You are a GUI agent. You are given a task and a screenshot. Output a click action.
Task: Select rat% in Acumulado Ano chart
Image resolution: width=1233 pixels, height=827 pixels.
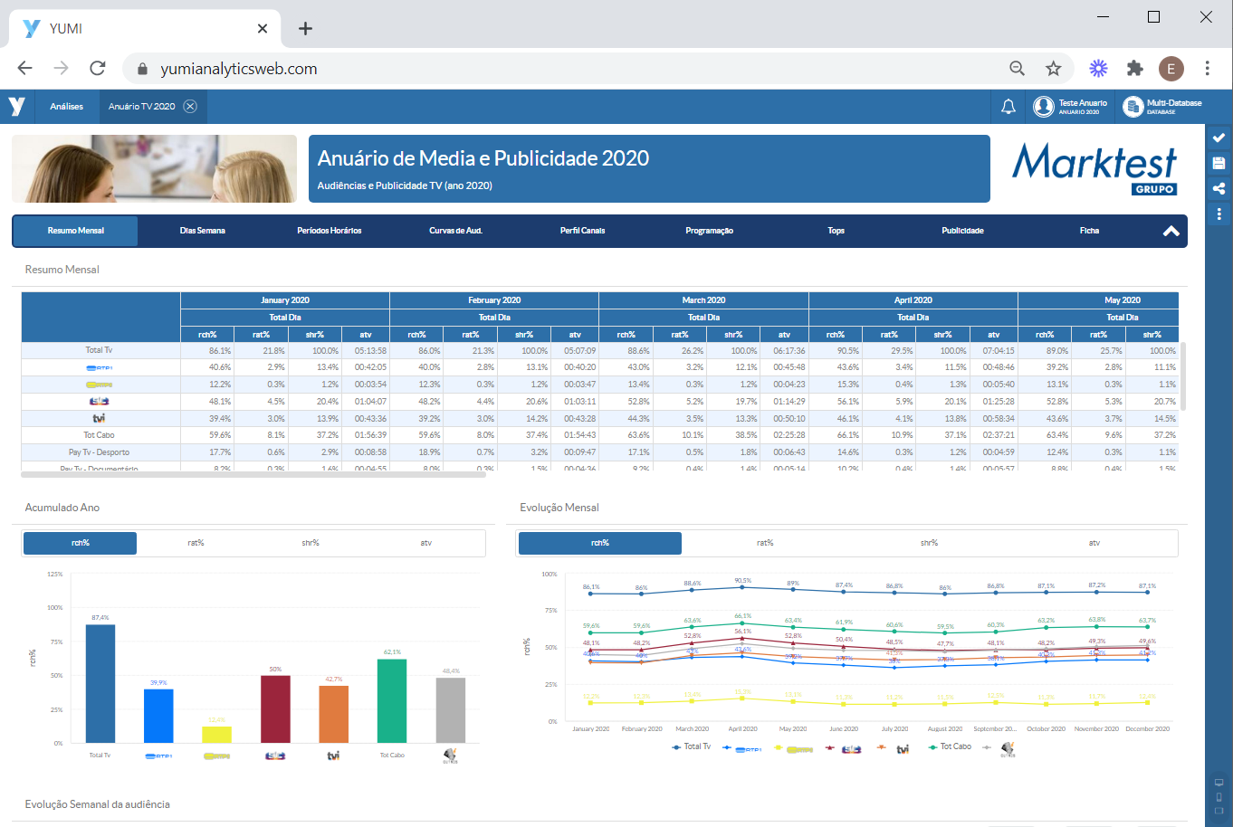(196, 543)
